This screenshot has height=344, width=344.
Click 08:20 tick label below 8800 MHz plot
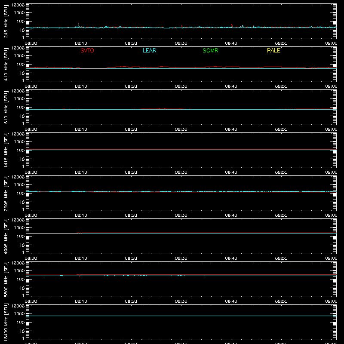tap(131, 301)
